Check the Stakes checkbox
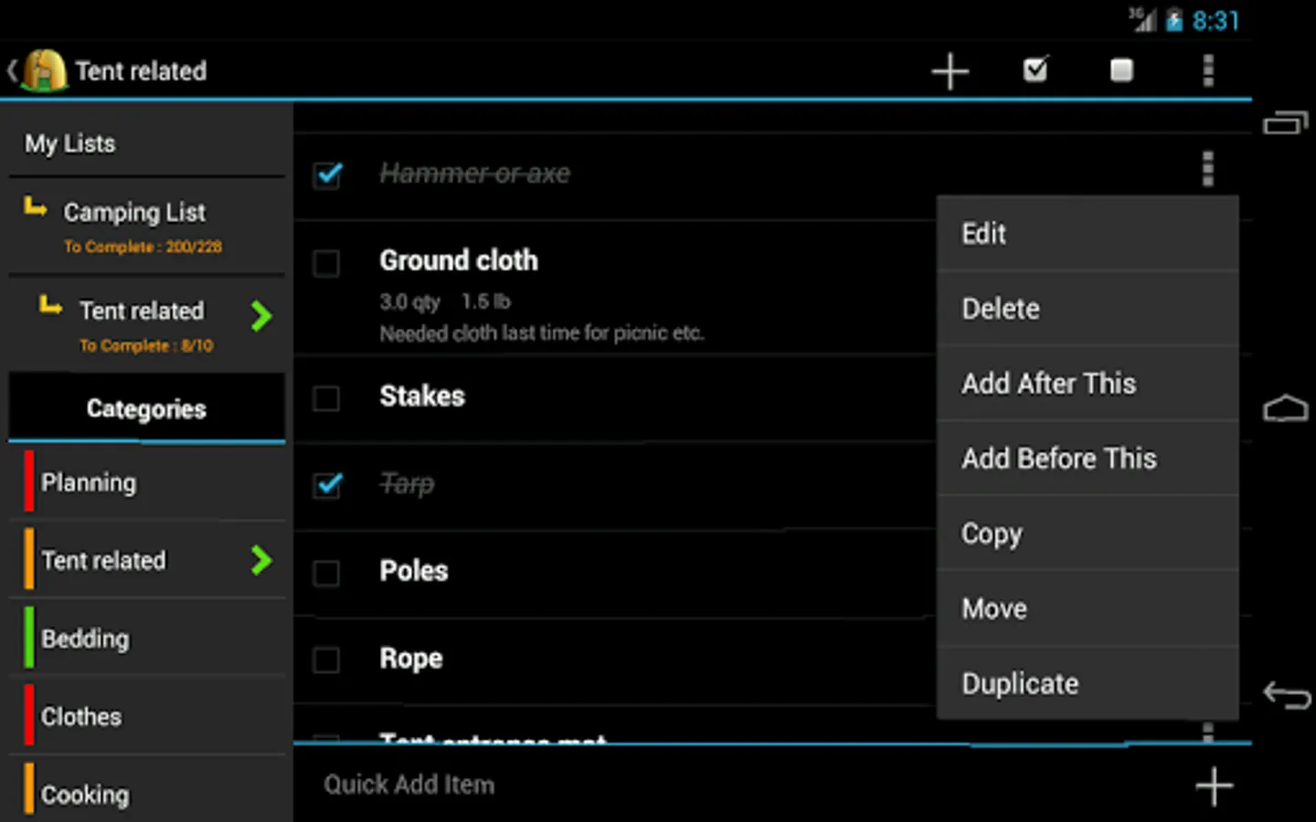This screenshot has height=822, width=1316. pyautogui.click(x=326, y=398)
